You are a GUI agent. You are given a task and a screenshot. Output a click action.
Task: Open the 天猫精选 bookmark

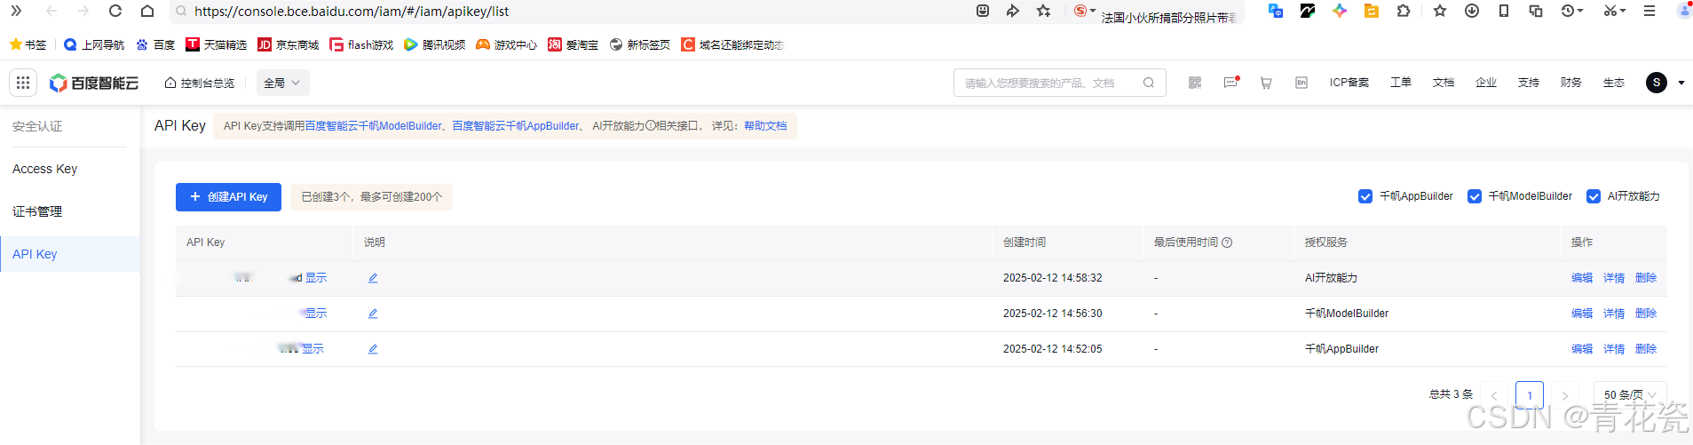[216, 44]
